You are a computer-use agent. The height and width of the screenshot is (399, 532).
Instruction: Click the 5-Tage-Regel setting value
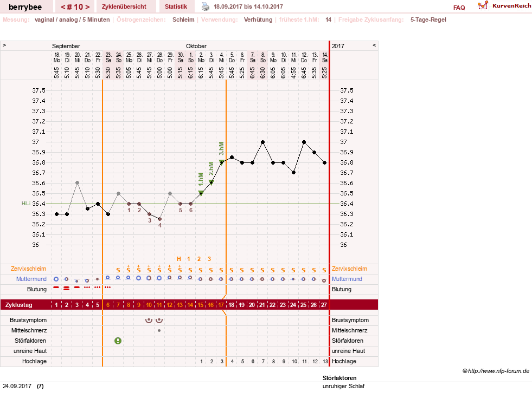click(428, 19)
